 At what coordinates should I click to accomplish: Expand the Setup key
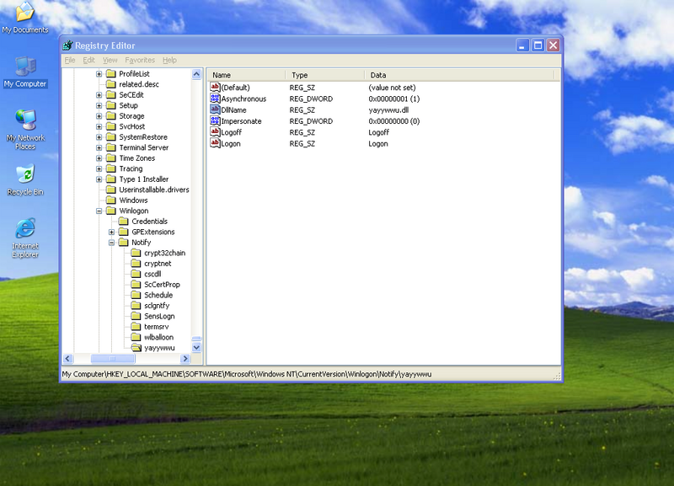click(x=99, y=105)
